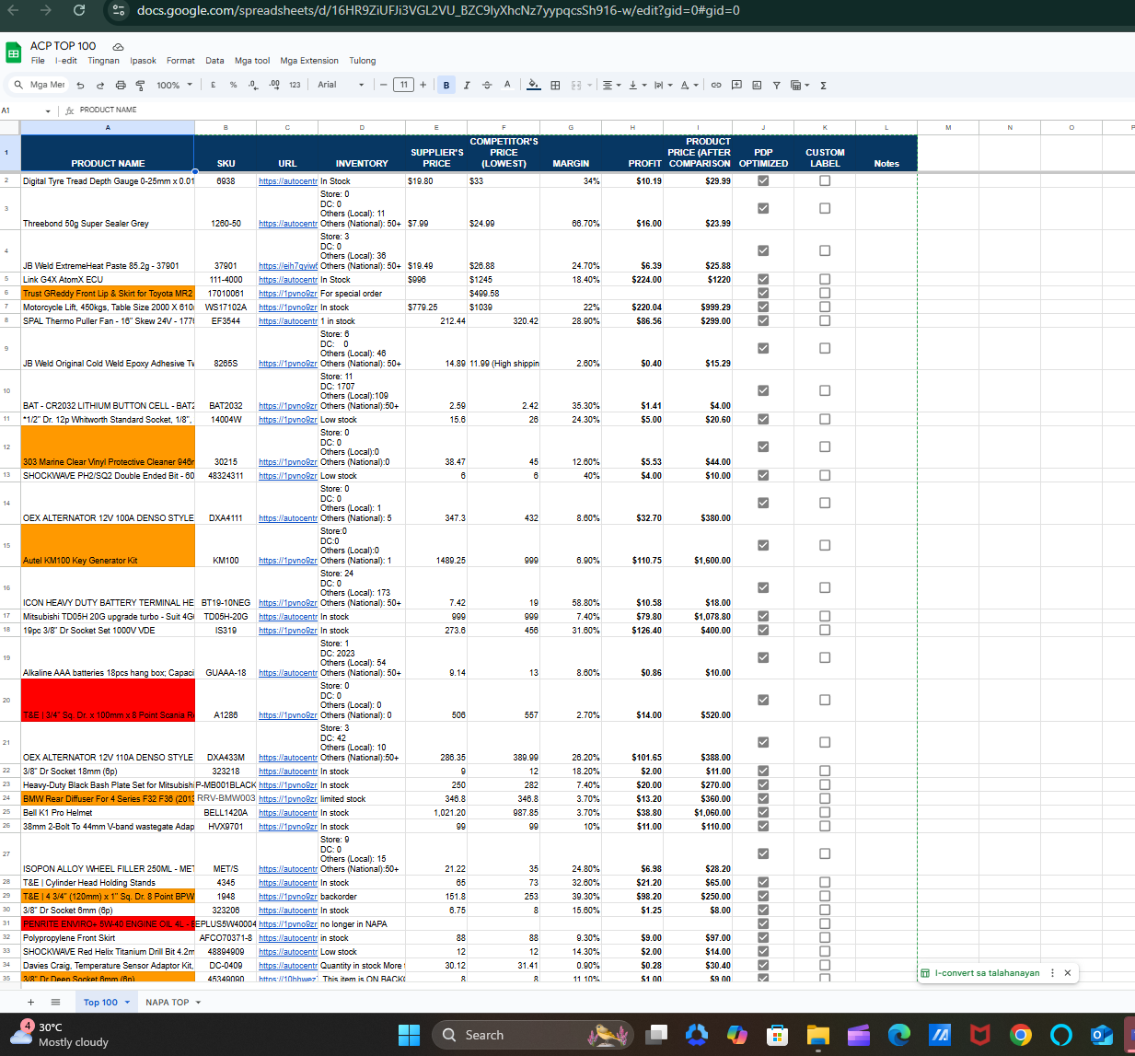This screenshot has width=1135, height=1056.
Task: Format cells as currency with the £ icon
Action: pyautogui.click(x=214, y=85)
